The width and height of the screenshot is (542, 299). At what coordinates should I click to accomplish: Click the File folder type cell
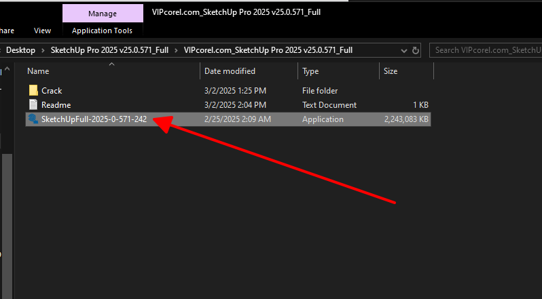click(x=320, y=91)
